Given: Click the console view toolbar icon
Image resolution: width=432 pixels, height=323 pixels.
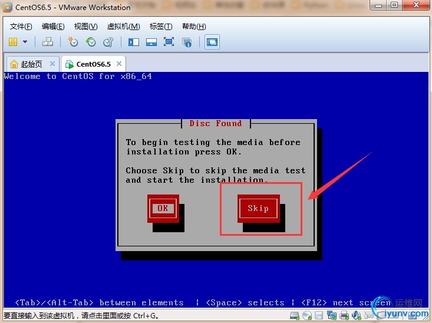Looking at the screenshot, I should pos(212,42).
